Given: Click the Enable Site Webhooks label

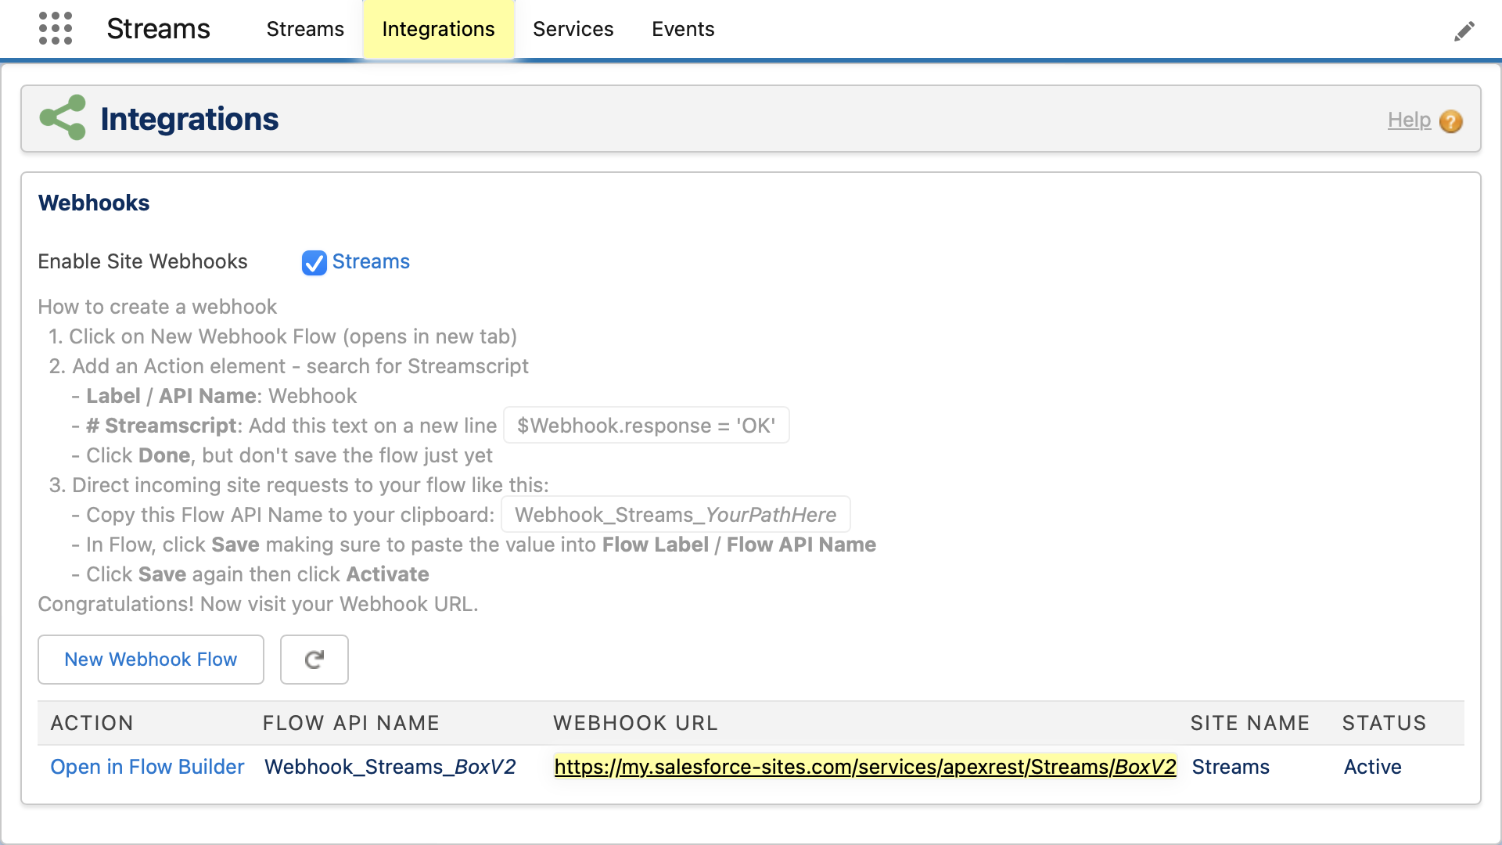Looking at the screenshot, I should point(142,261).
